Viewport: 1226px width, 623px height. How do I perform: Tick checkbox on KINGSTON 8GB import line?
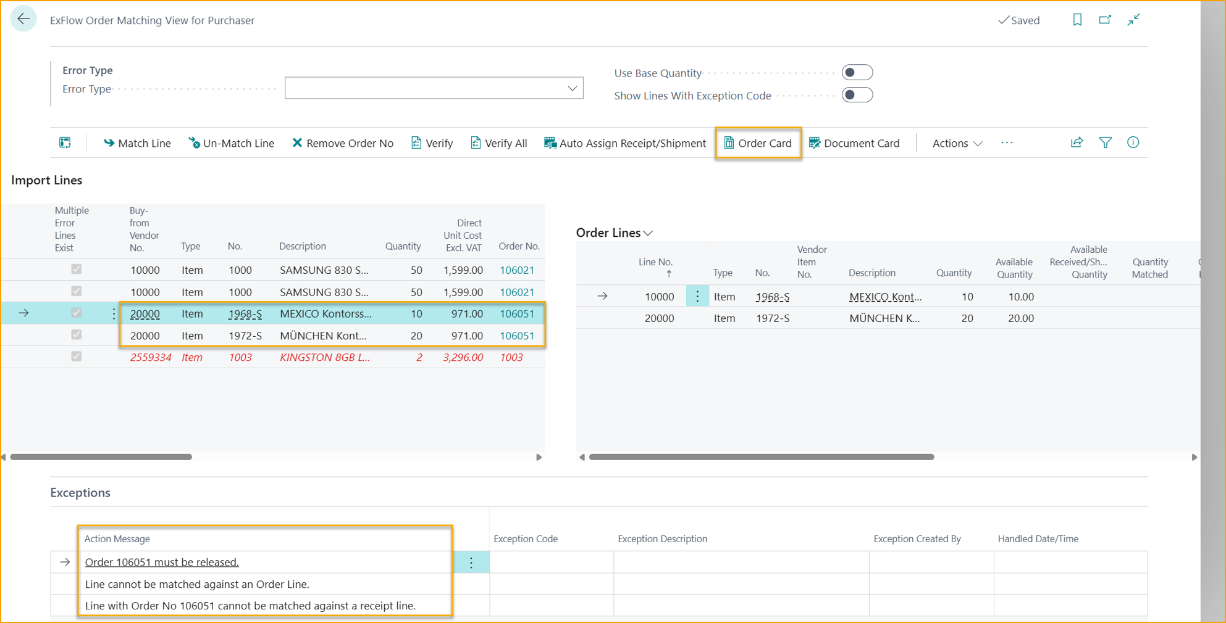76,357
